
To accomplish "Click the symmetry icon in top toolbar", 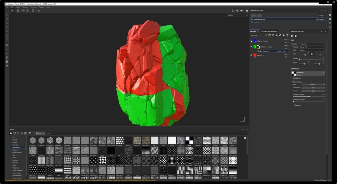I will click(23, 10).
